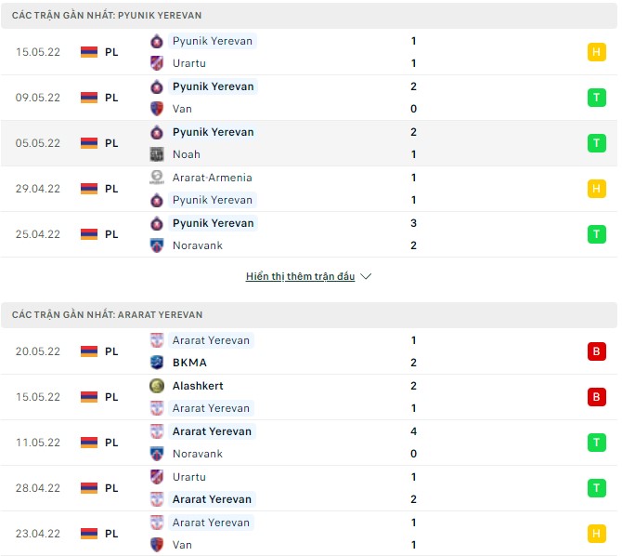The image size is (622, 556).
Task: Click the green T badge for the Pyunik–Van match
Action: tap(596, 98)
